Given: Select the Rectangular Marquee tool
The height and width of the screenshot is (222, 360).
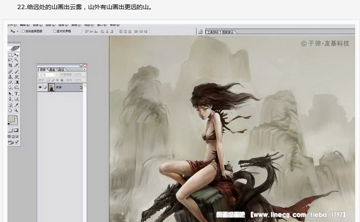Looking at the screenshot, I should click(x=10, y=55).
